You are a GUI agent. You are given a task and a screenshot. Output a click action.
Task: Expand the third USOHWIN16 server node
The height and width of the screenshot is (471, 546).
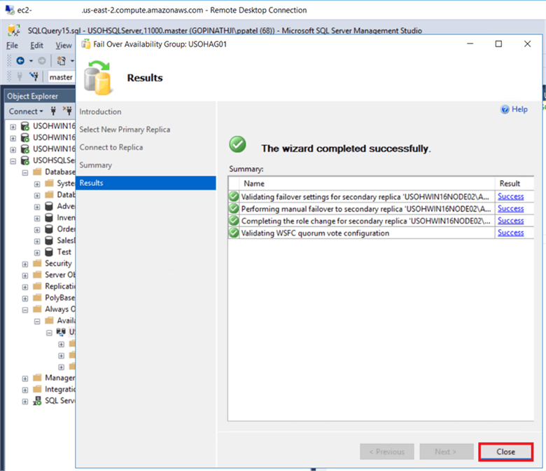(x=13, y=149)
